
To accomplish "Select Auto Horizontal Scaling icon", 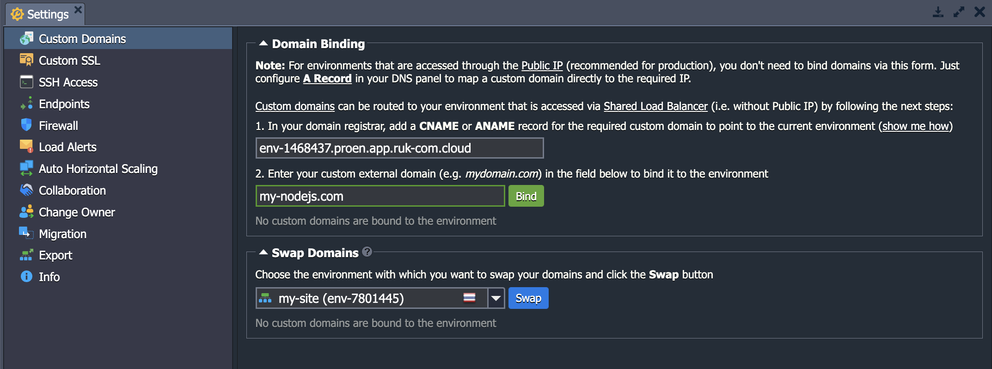I will tap(26, 168).
